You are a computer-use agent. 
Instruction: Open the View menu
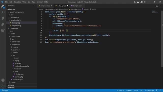[x=24, y=2]
